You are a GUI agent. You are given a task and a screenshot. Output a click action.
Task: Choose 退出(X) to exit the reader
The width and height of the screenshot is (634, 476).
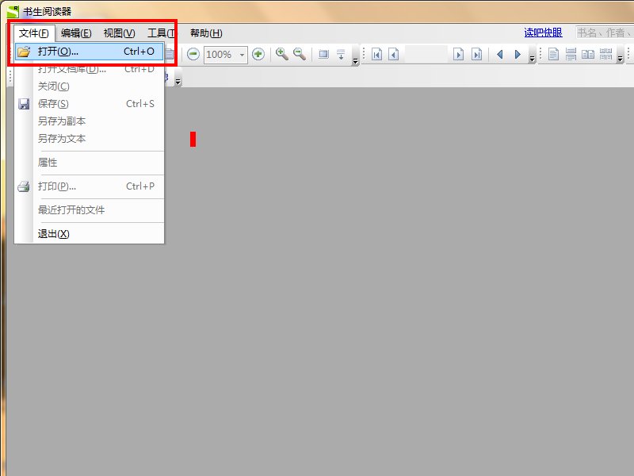pos(54,234)
